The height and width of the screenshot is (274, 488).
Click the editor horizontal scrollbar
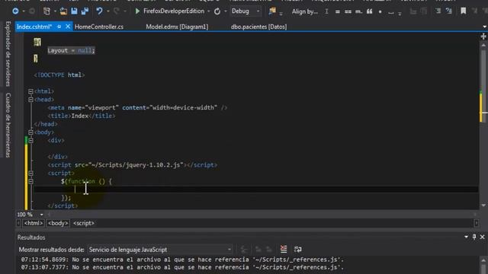pos(262,215)
